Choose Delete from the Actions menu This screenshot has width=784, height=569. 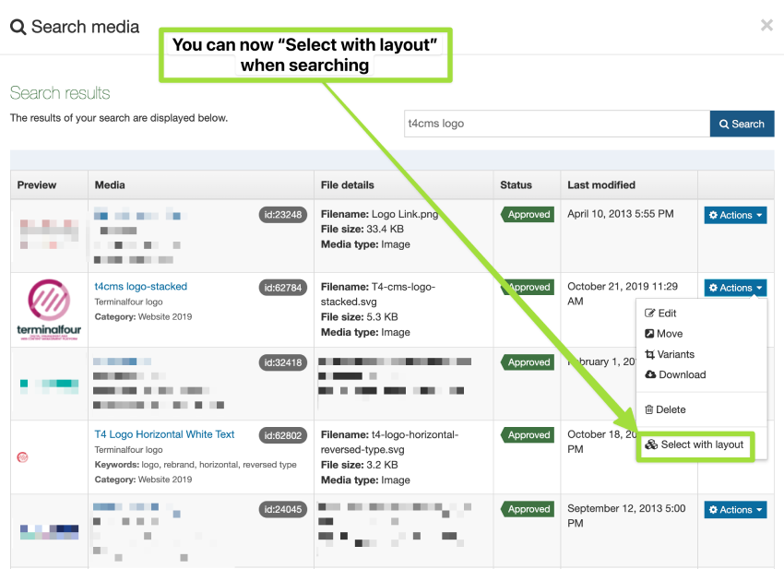point(670,409)
